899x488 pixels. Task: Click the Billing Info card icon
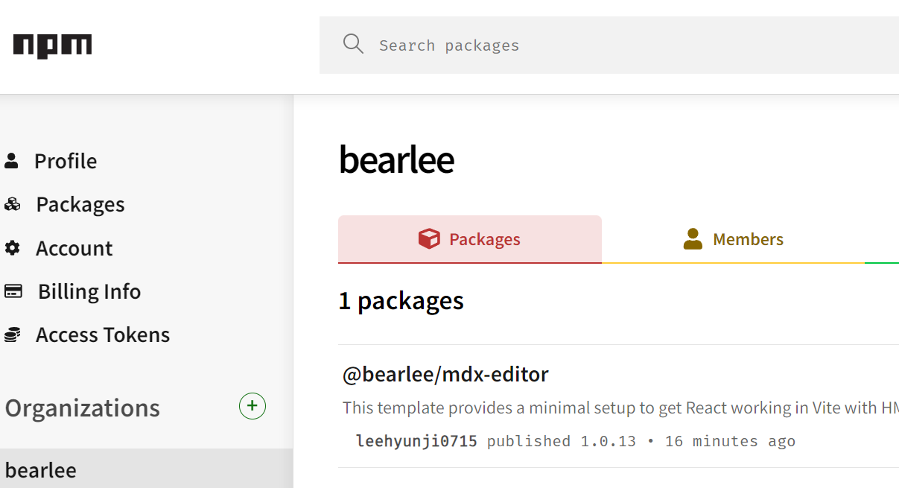point(13,291)
